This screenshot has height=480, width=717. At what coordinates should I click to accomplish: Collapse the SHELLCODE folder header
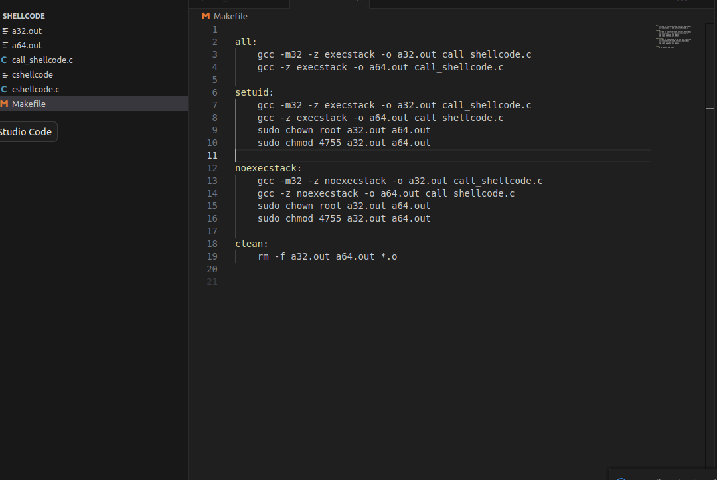point(24,16)
